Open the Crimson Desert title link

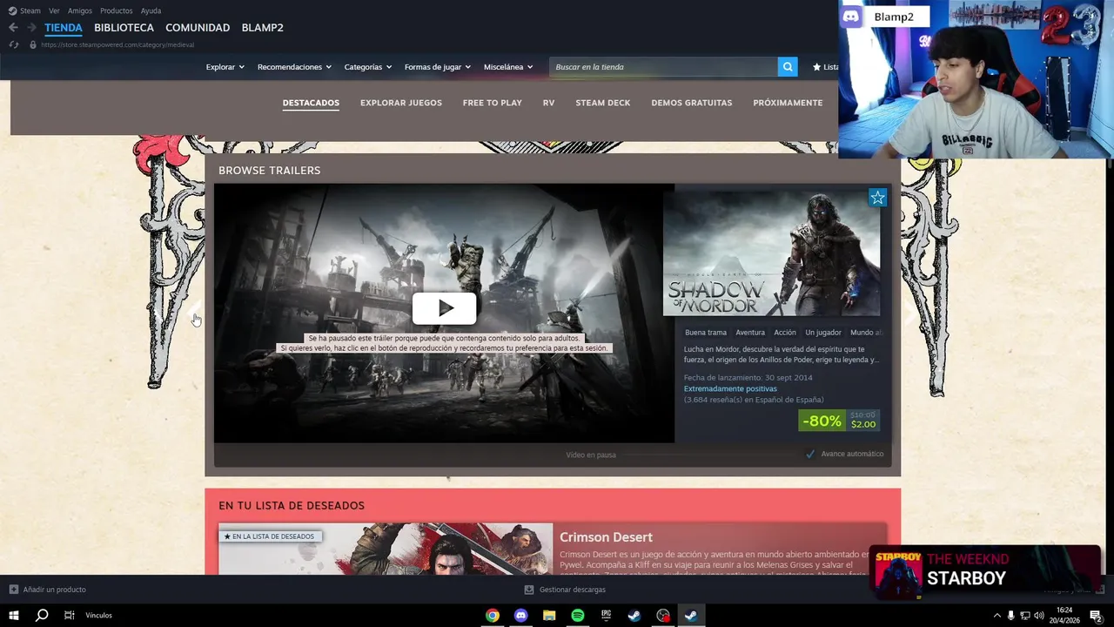click(606, 537)
